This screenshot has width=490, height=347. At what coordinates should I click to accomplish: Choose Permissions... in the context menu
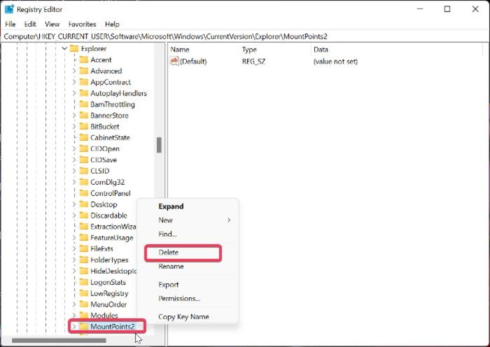187,298
